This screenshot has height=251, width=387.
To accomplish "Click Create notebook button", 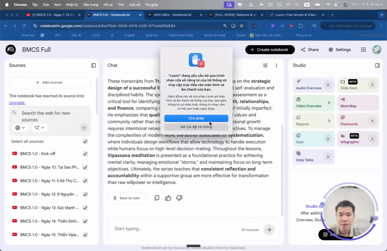I will 270,50.
